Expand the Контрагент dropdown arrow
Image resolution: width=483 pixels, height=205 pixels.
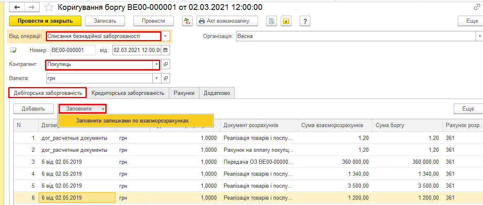[156, 64]
